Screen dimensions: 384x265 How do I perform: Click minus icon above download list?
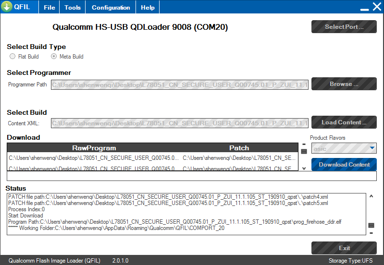tap(304, 144)
